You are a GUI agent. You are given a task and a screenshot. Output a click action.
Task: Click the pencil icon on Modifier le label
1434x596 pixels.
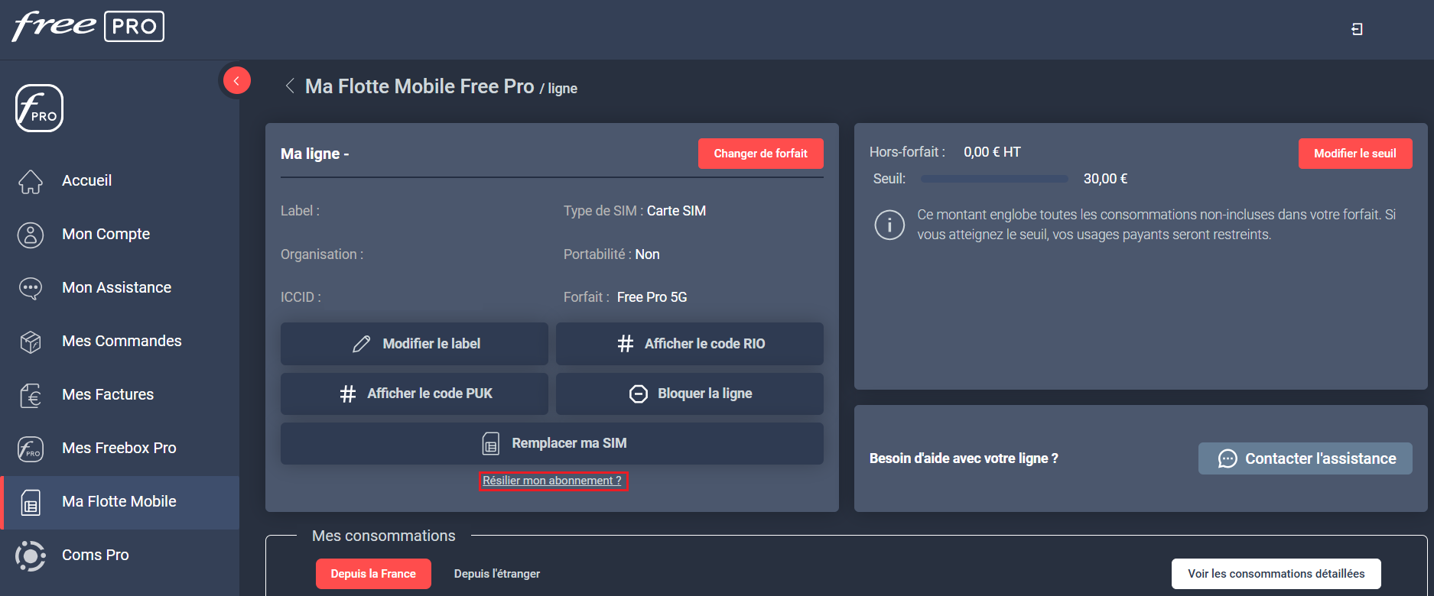tap(362, 344)
